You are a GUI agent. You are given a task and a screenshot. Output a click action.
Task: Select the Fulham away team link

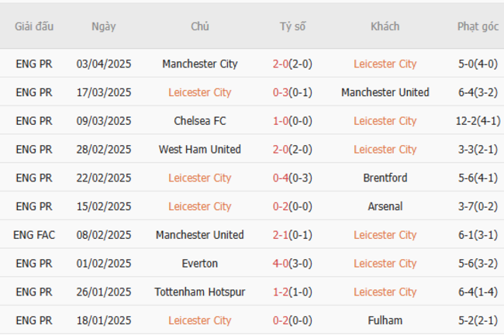pyautogui.click(x=385, y=320)
